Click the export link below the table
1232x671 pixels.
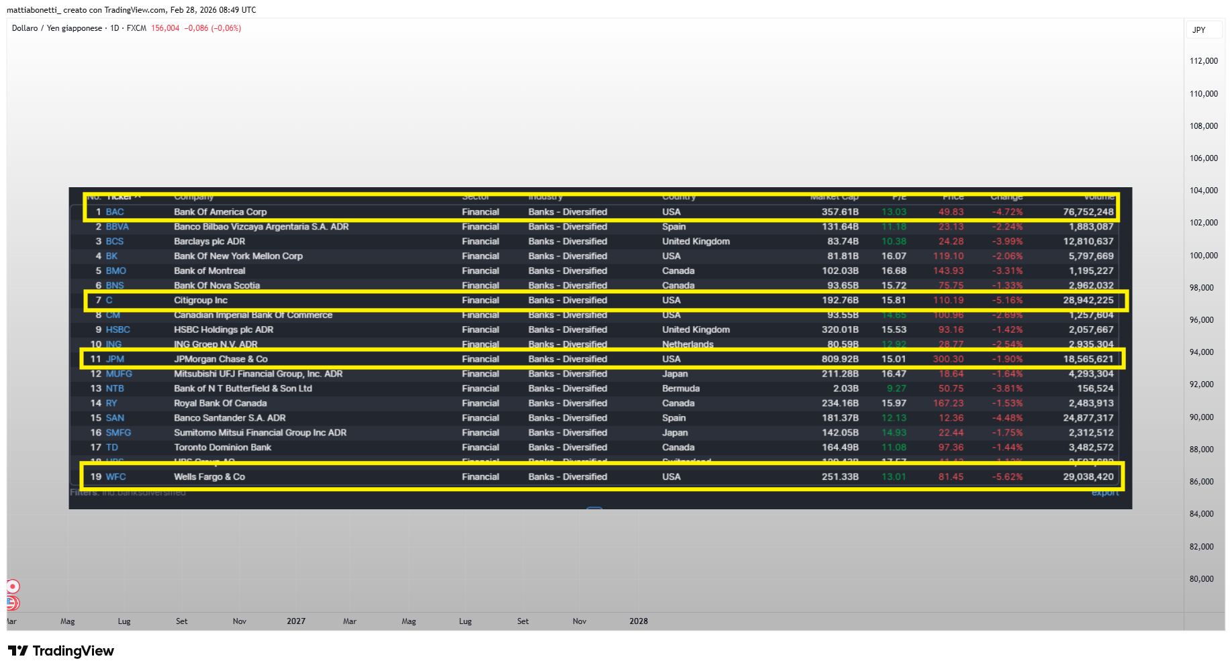pos(1105,493)
